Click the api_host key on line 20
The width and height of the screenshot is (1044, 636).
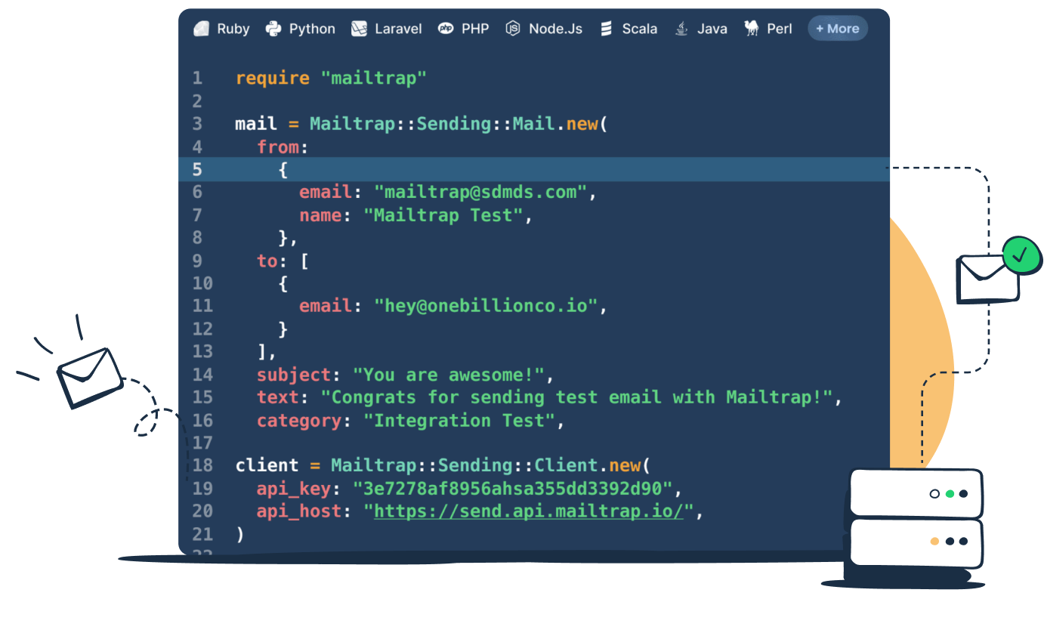(x=299, y=511)
